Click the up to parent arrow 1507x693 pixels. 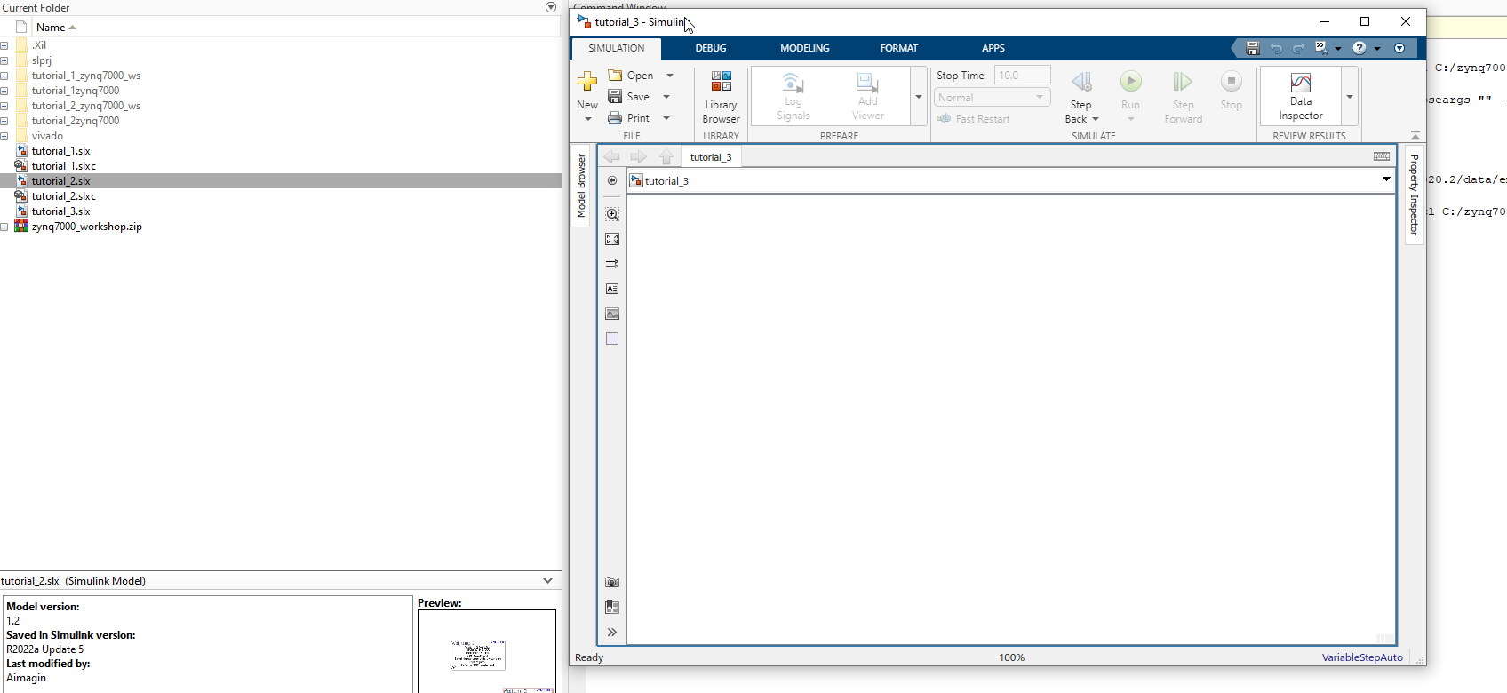point(666,157)
